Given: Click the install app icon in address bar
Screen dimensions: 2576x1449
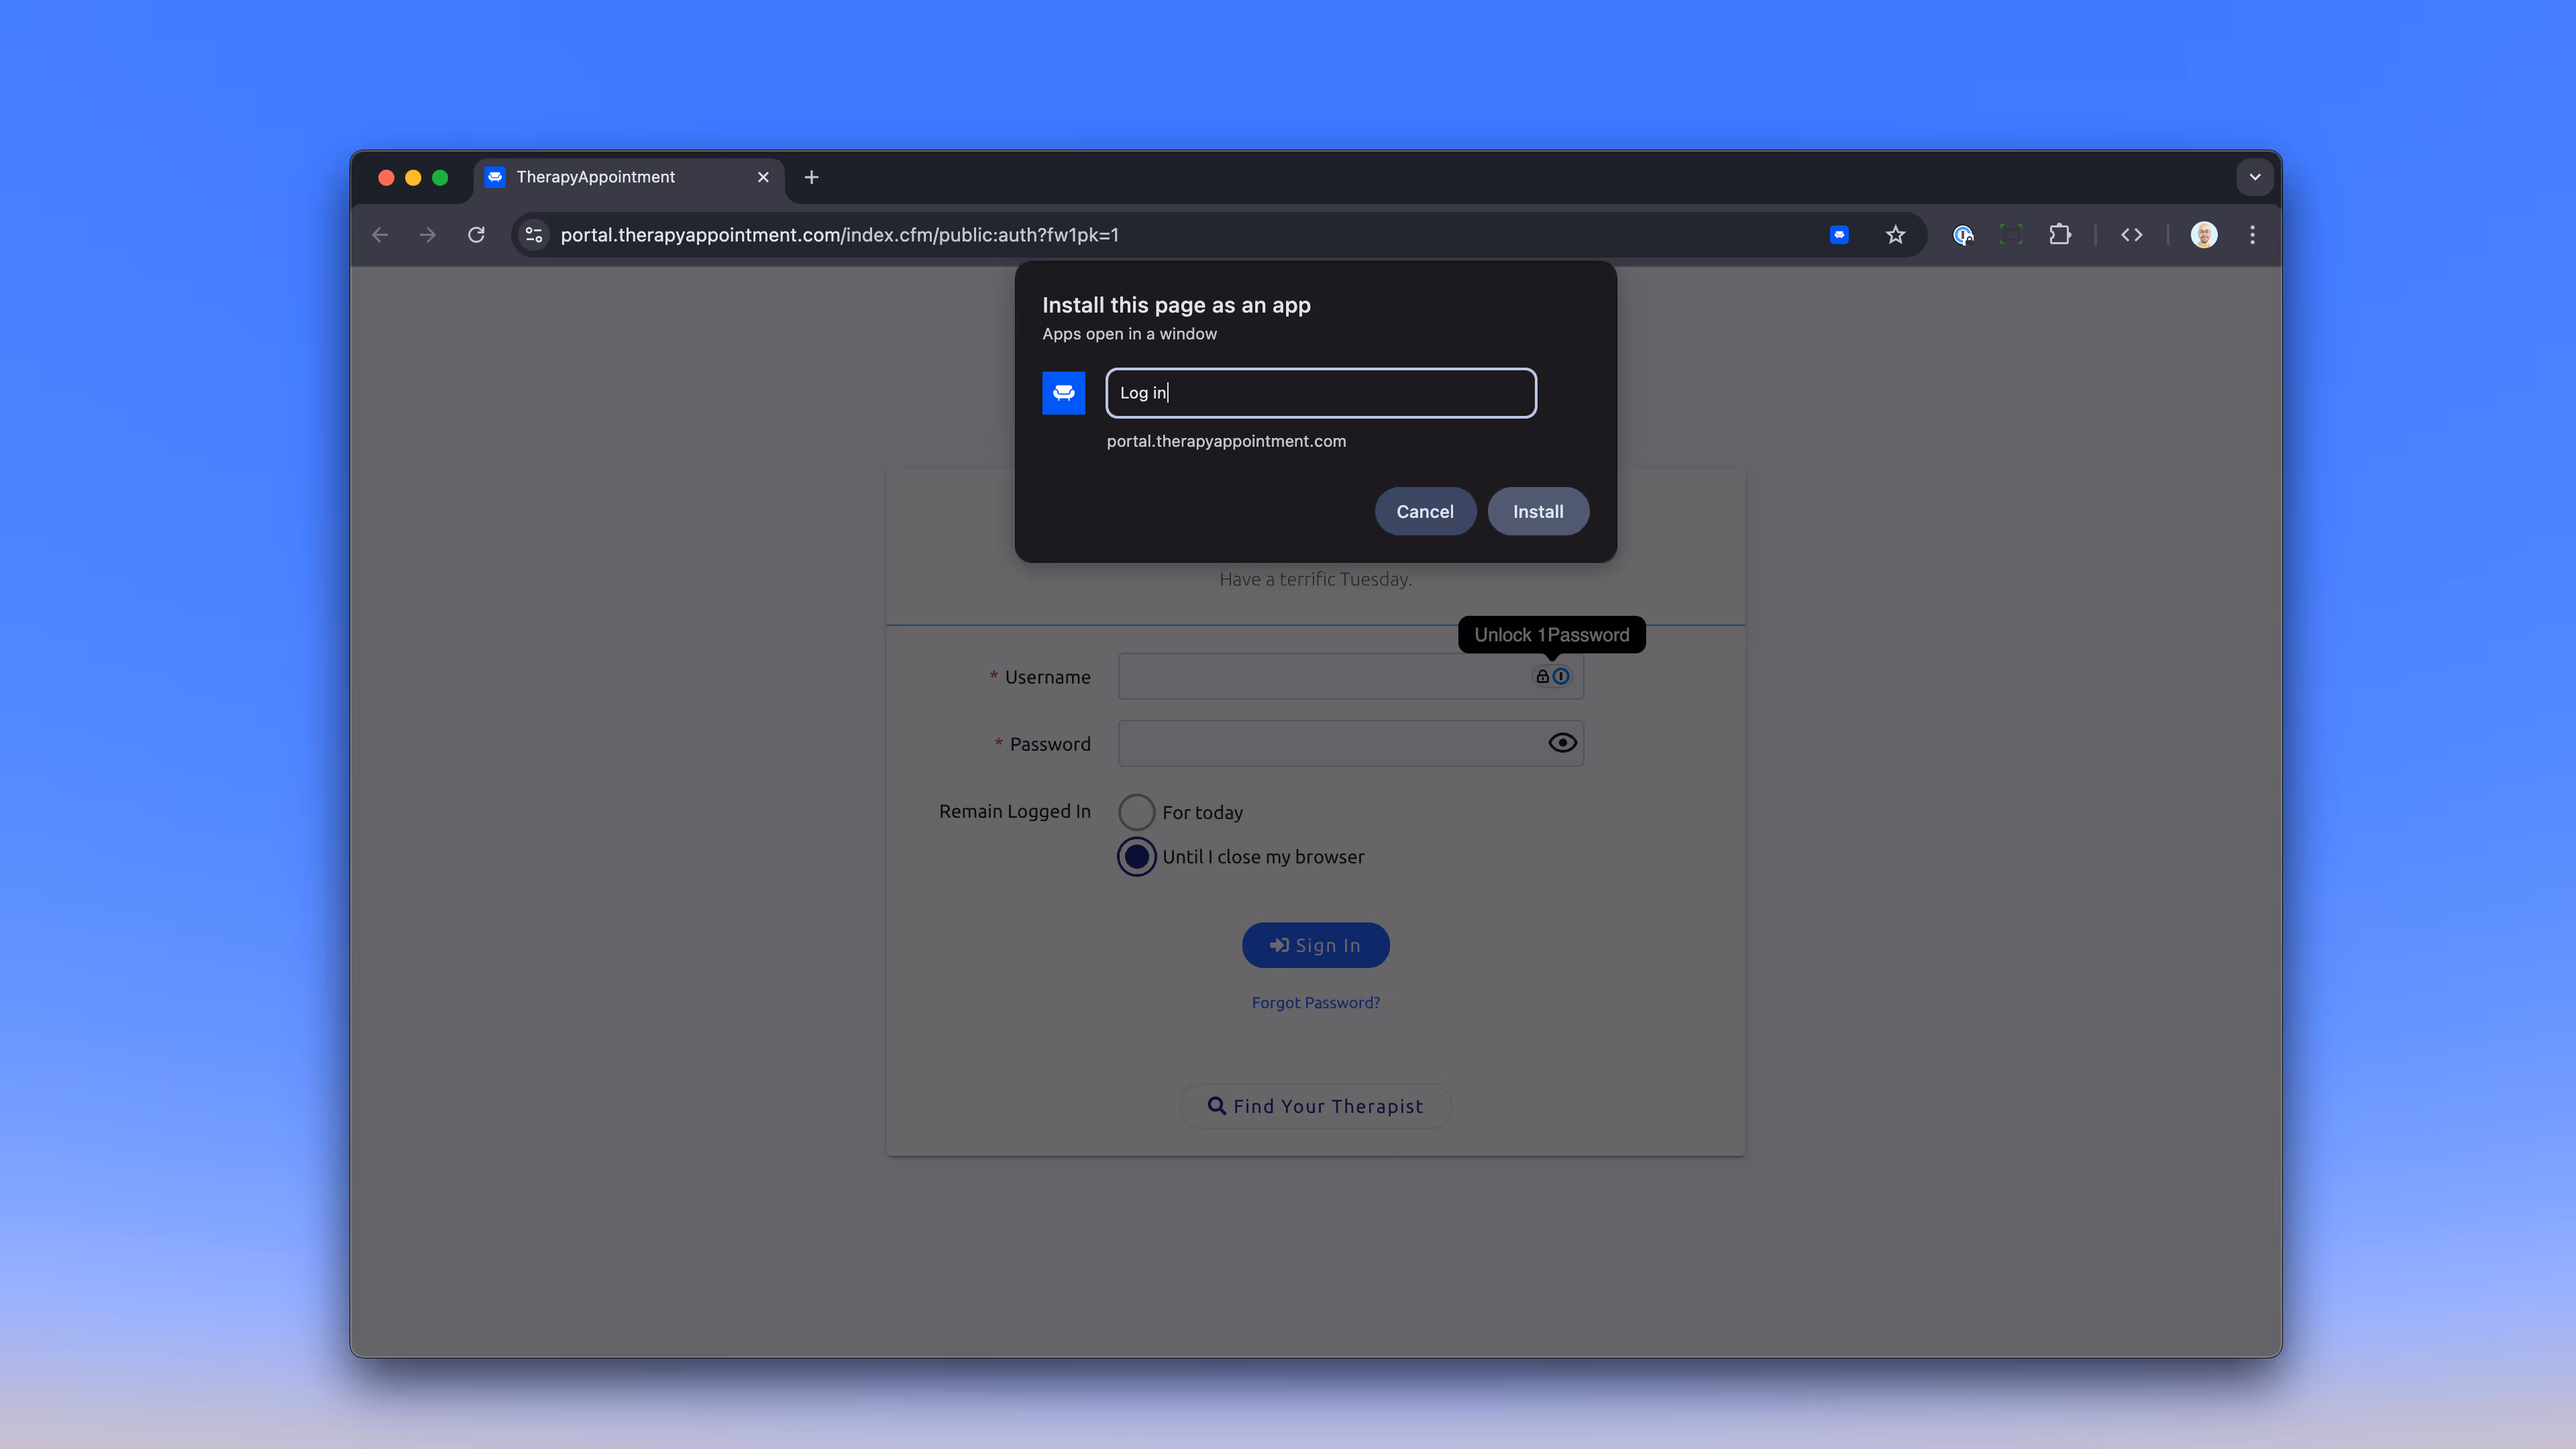Looking at the screenshot, I should (1839, 235).
